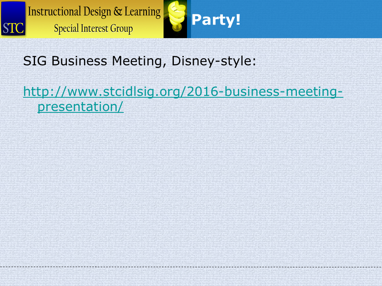Click the 'Instructional Design & Learning' banner text

(x=94, y=12)
